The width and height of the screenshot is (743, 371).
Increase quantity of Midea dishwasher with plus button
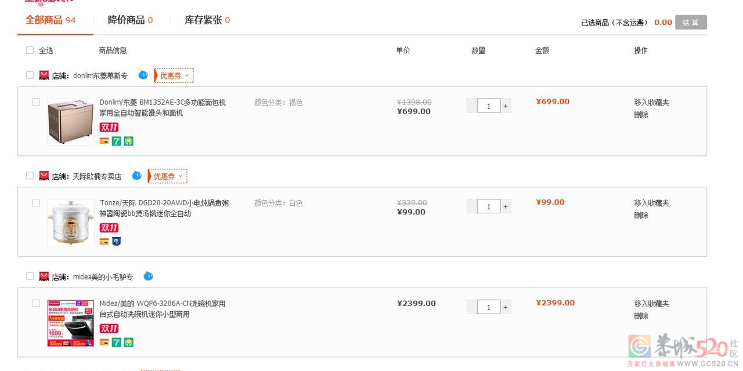[506, 307]
